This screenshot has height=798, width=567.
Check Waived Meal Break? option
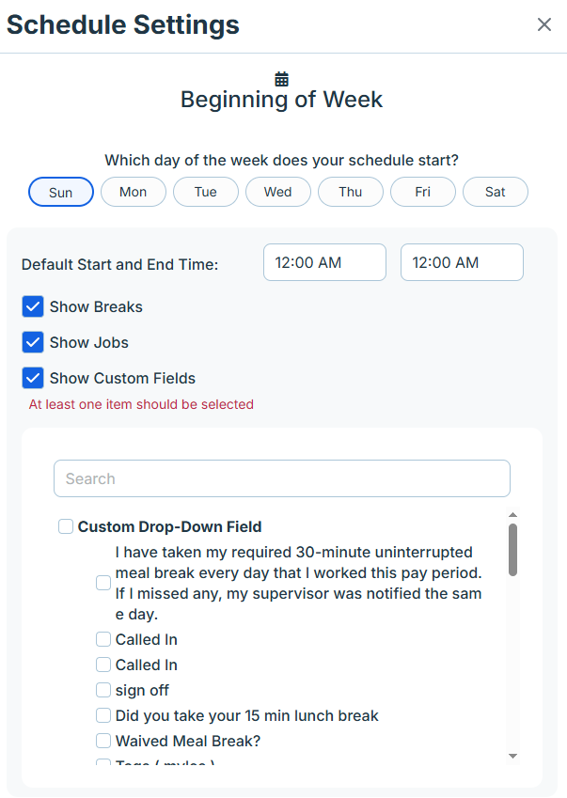103,741
